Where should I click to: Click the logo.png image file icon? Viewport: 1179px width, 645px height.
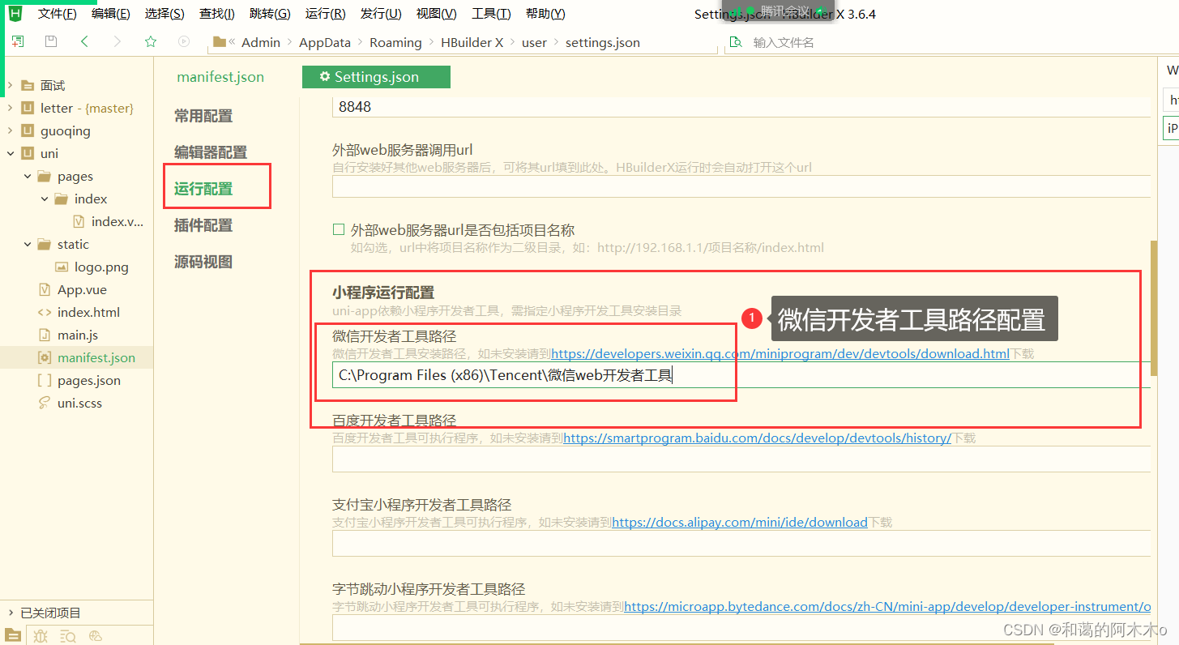[62, 267]
